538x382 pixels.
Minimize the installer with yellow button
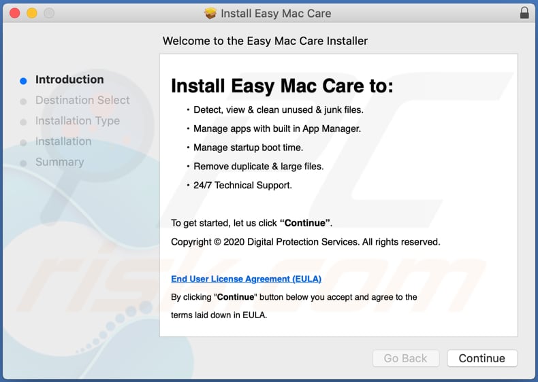tap(32, 13)
